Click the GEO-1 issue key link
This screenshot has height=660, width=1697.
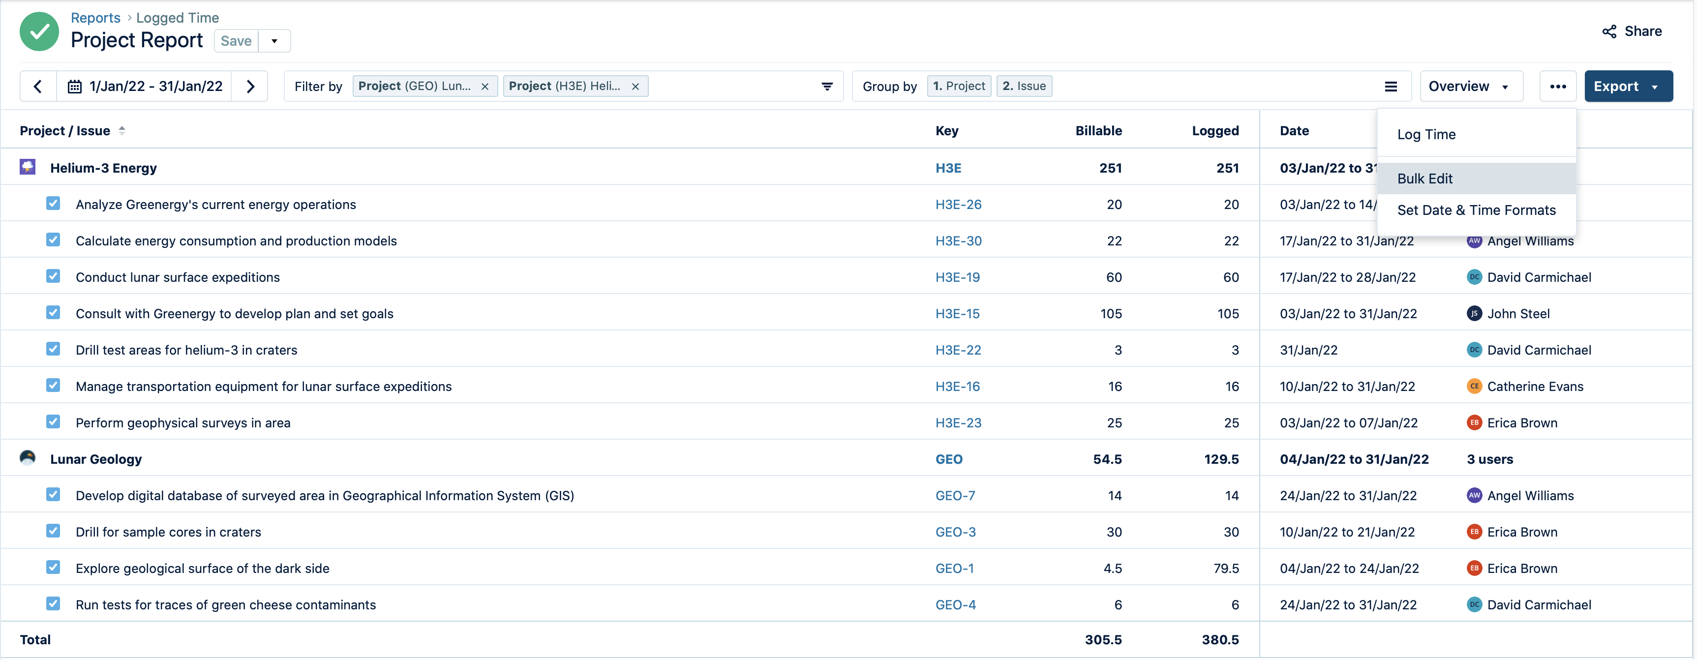(957, 568)
